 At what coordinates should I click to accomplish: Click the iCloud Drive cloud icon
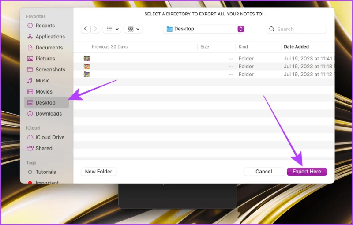[x=30, y=138]
